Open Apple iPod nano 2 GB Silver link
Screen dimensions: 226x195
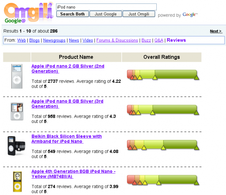coord(68,69)
